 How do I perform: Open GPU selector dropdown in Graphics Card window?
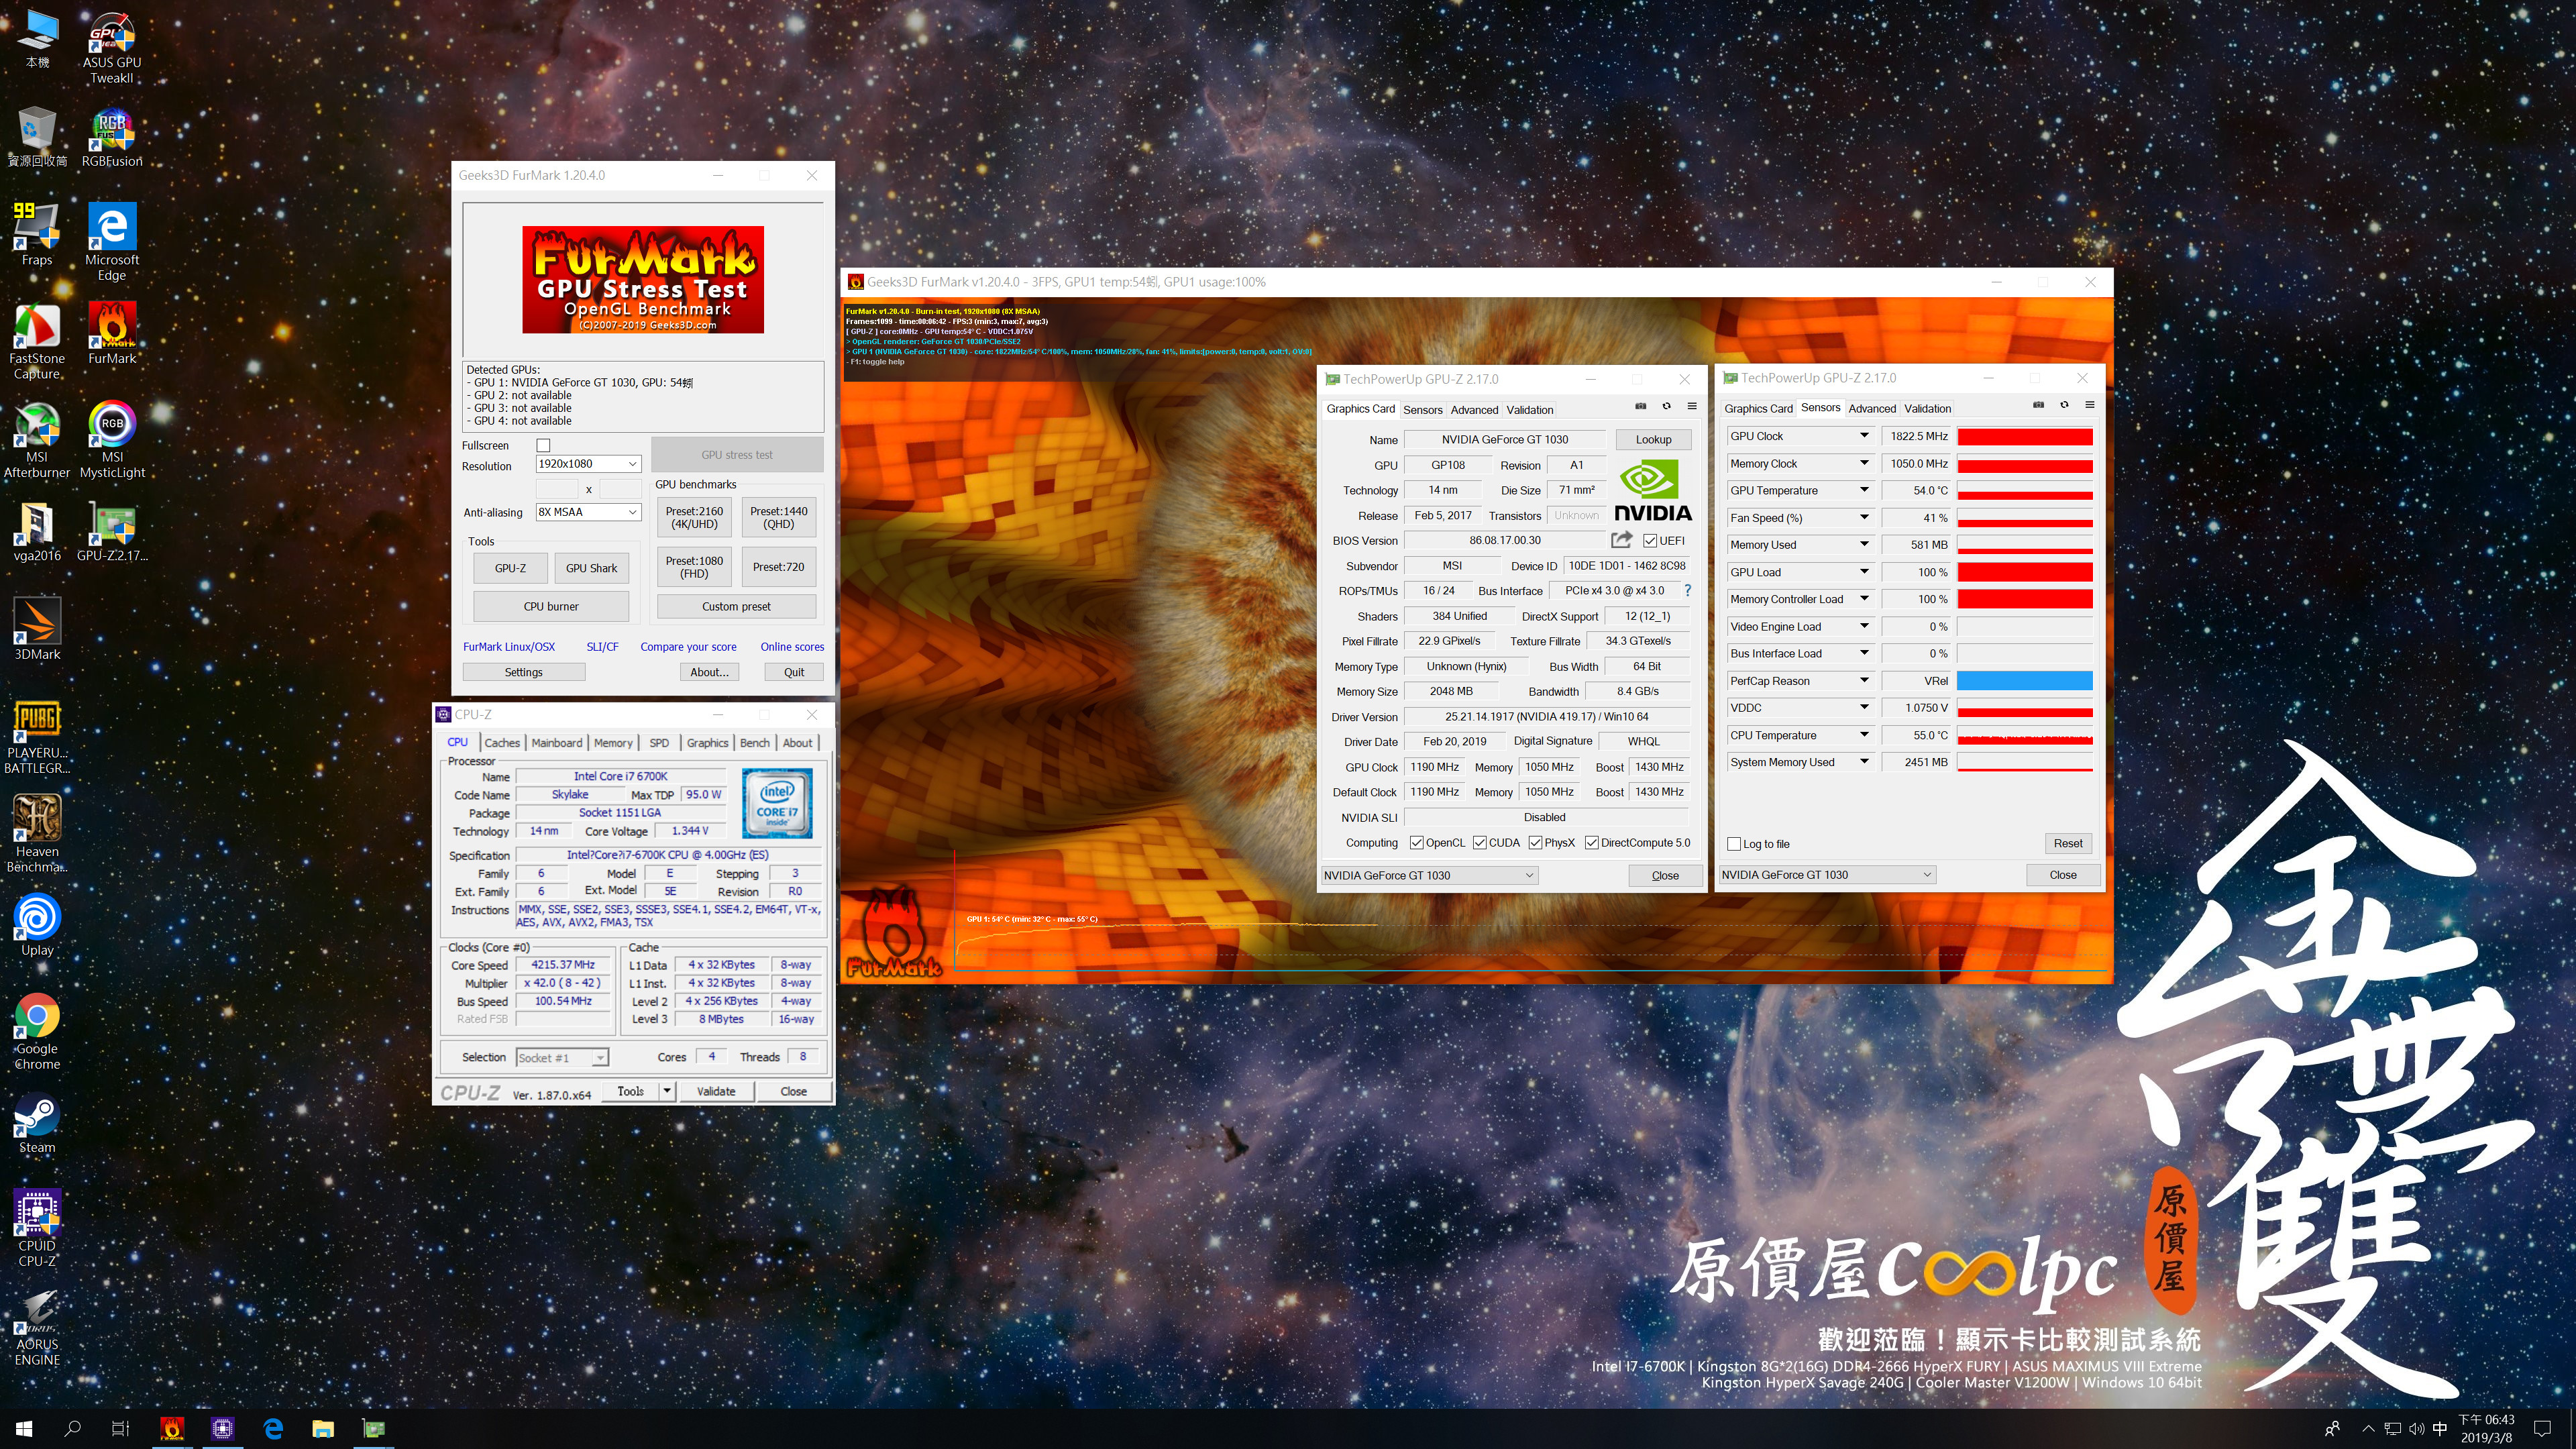click(1429, 875)
